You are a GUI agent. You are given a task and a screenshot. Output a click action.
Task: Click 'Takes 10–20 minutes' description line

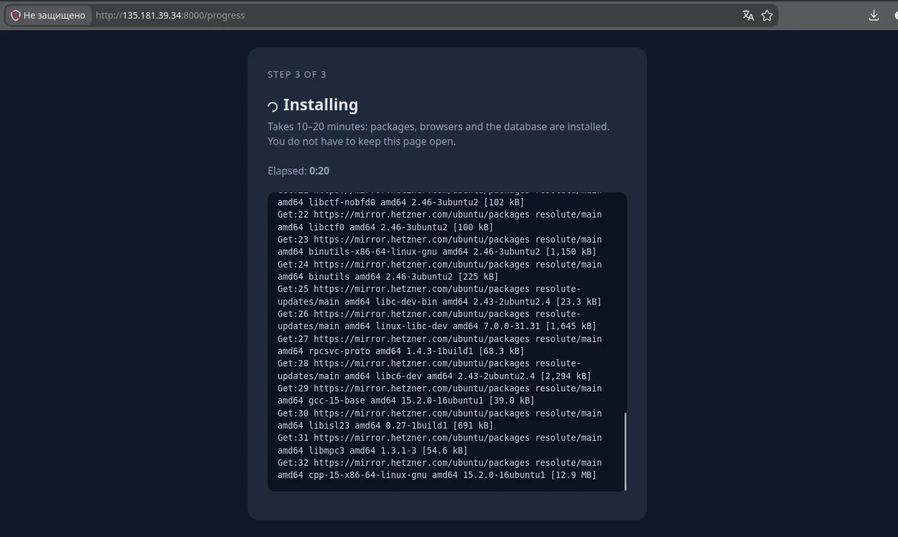pos(438,126)
